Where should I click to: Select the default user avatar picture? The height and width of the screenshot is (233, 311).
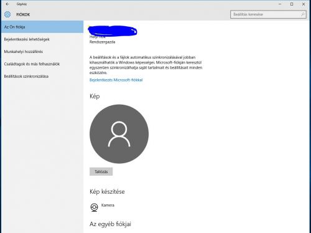click(119, 134)
